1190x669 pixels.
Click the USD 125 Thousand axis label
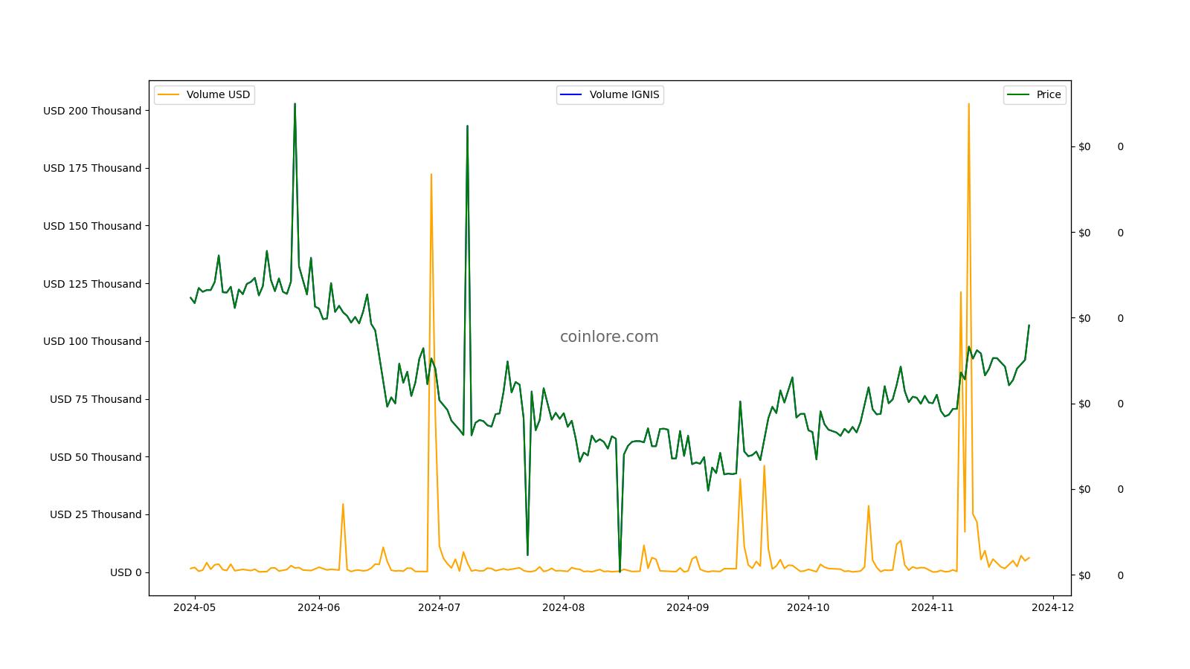(x=92, y=284)
